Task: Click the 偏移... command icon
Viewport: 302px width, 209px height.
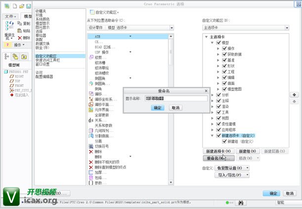Action: (x=91, y=94)
